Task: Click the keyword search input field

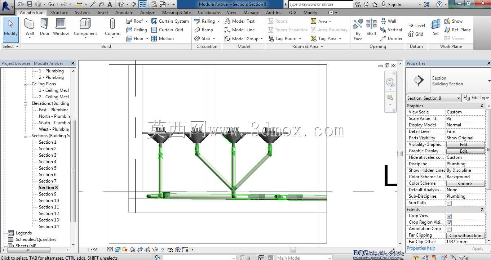Action: (320, 4)
